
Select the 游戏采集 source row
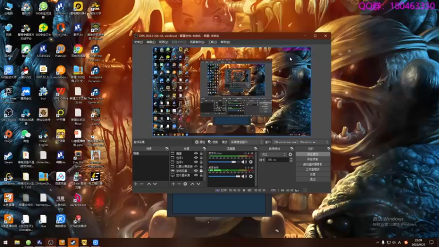(187, 171)
